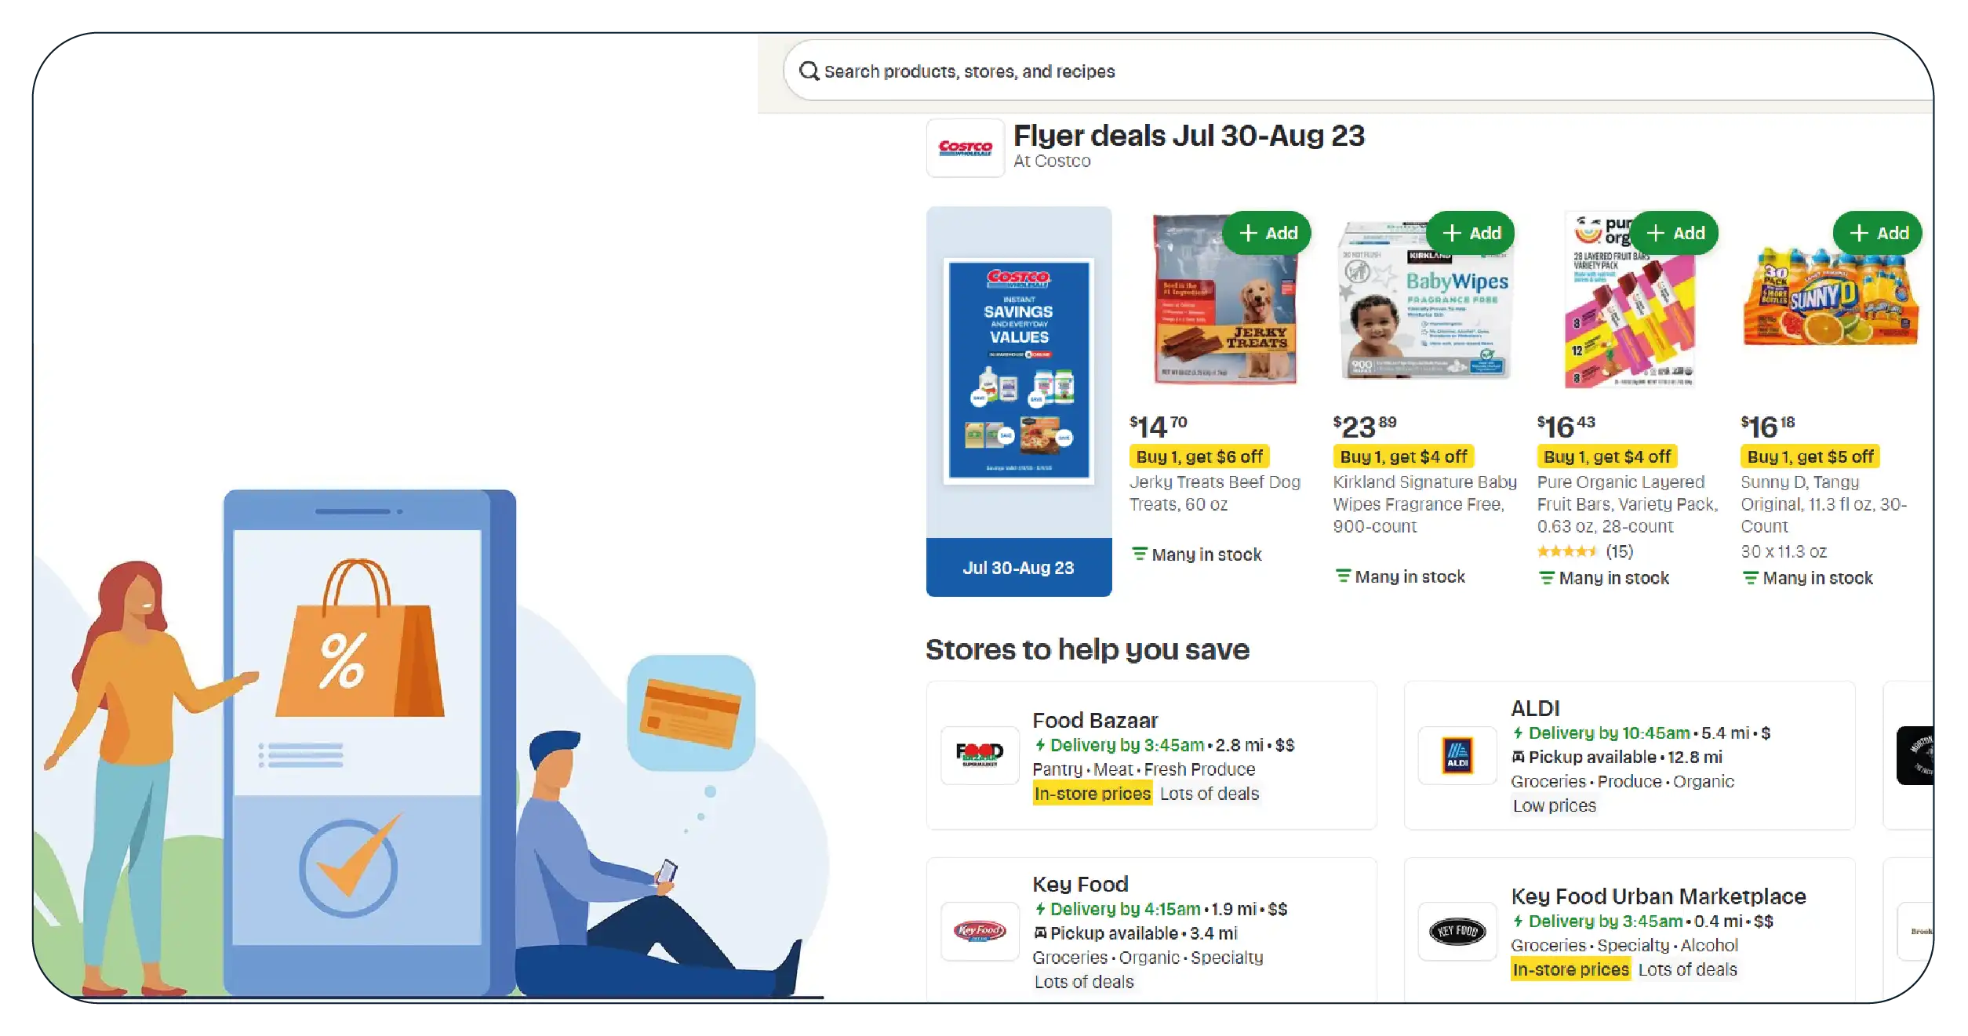Click the Key Food Urban Marketplace logo
The image size is (1968, 1036).
(x=1457, y=931)
